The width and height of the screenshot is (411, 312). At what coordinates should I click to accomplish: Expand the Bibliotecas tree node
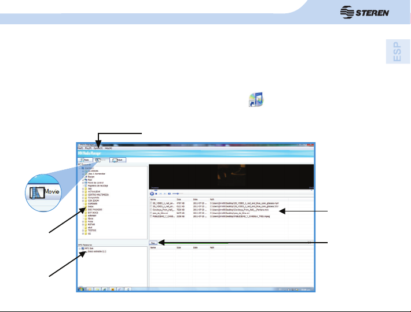83,171
